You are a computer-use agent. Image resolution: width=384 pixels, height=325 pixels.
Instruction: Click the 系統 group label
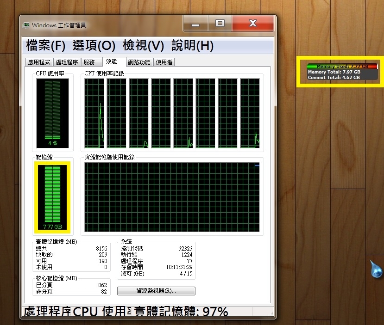(126, 242)
